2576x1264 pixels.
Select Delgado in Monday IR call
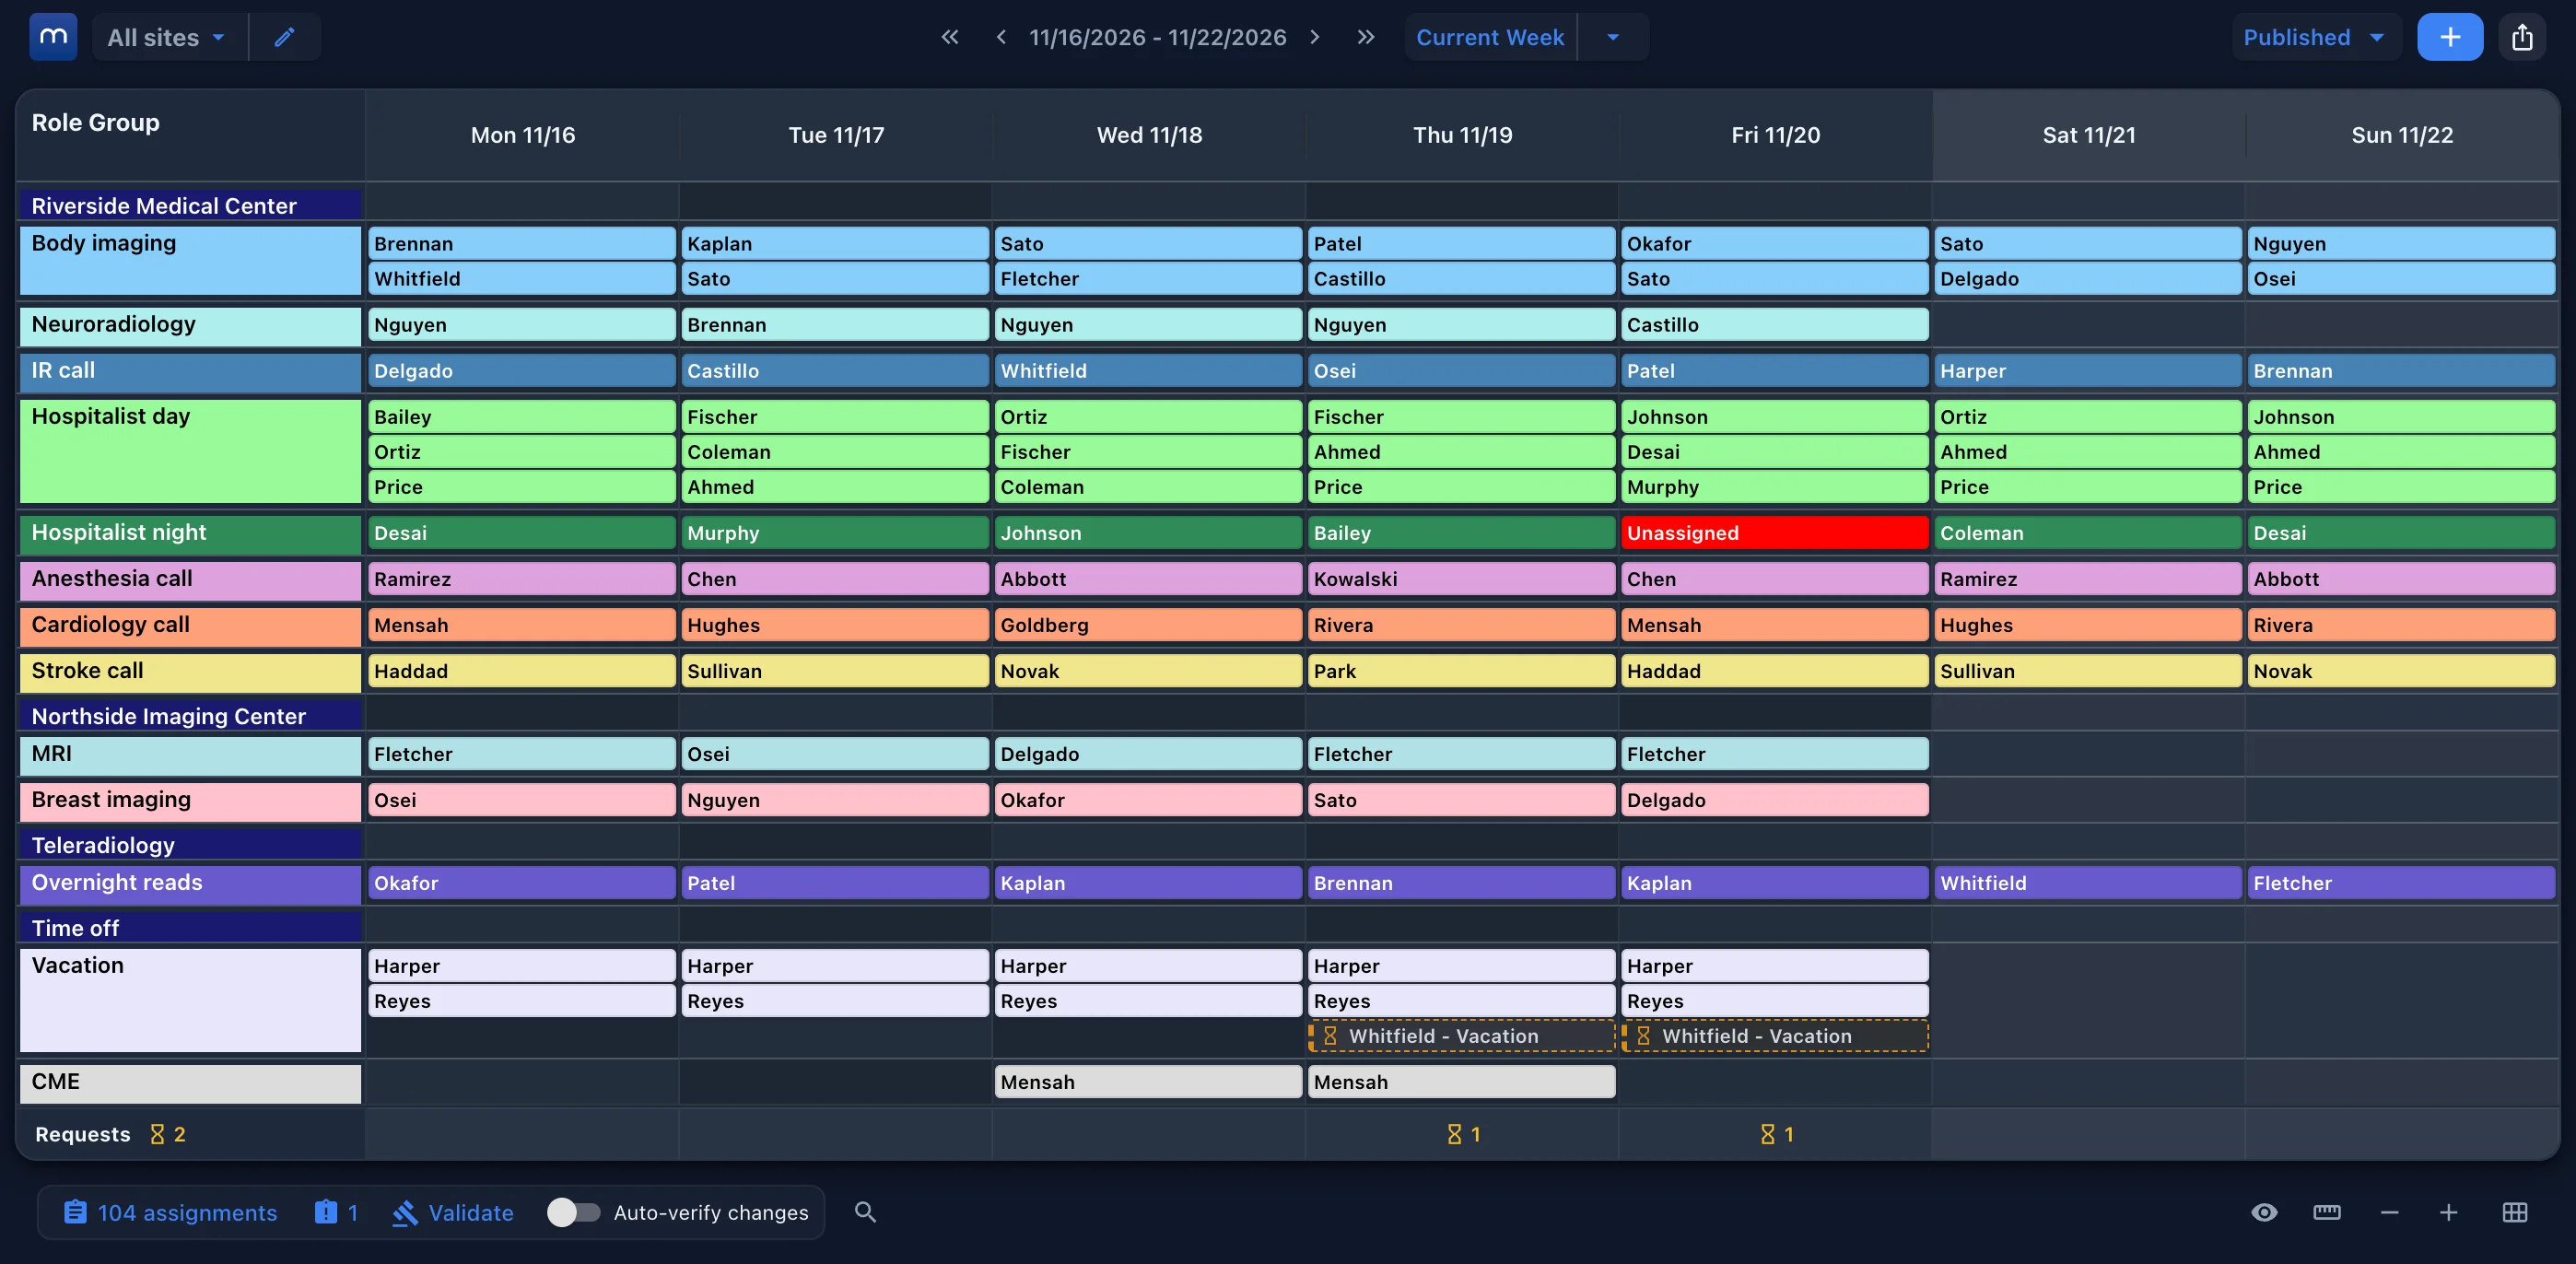click(x=521, y=371)
